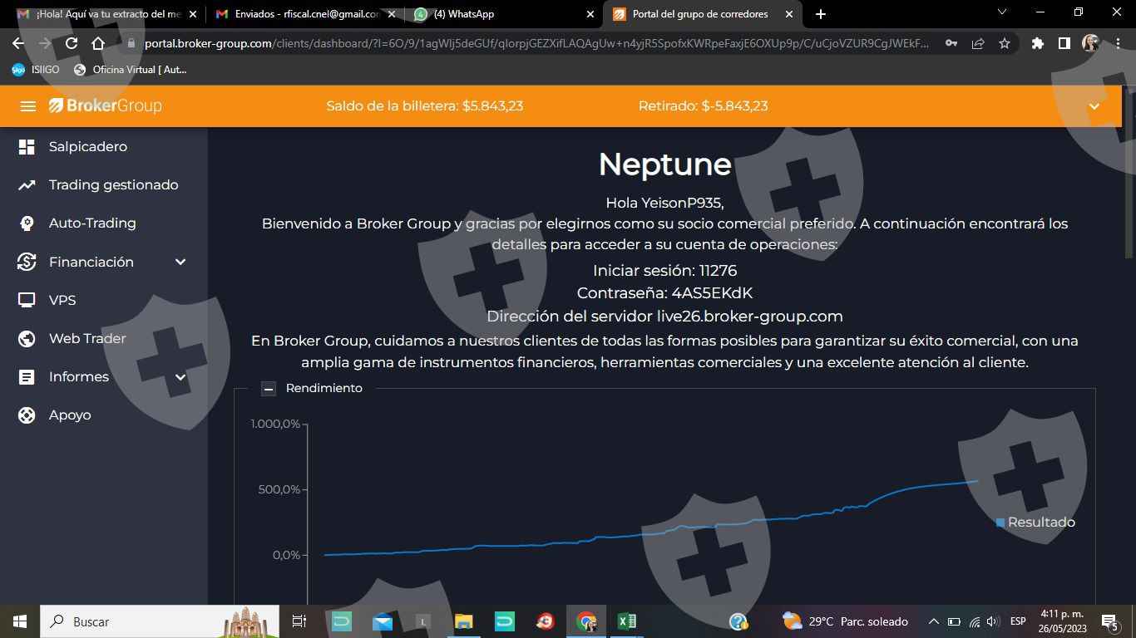This screenshot has height=638, width=1136.
Task: Click the Trading gestionado trend icon
Action: [27, 185]
